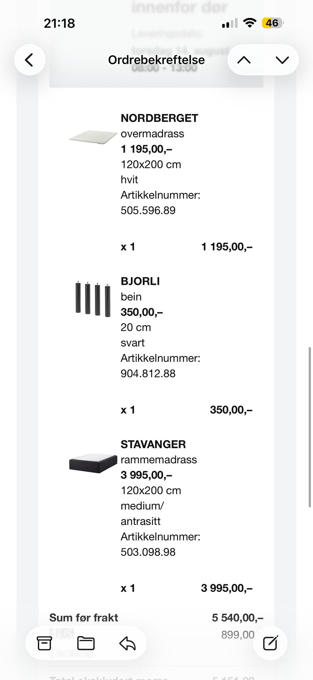This screenshot has height=680, width=313.
Task: Tap the scrollbar on the right edge
Action: (310, 427)
